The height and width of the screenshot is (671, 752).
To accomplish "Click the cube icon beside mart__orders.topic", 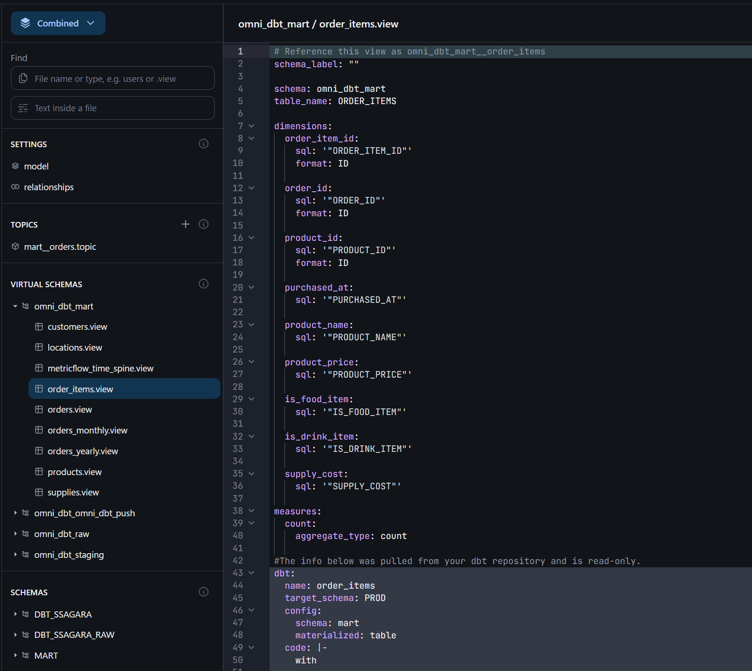I will (16, 247).
